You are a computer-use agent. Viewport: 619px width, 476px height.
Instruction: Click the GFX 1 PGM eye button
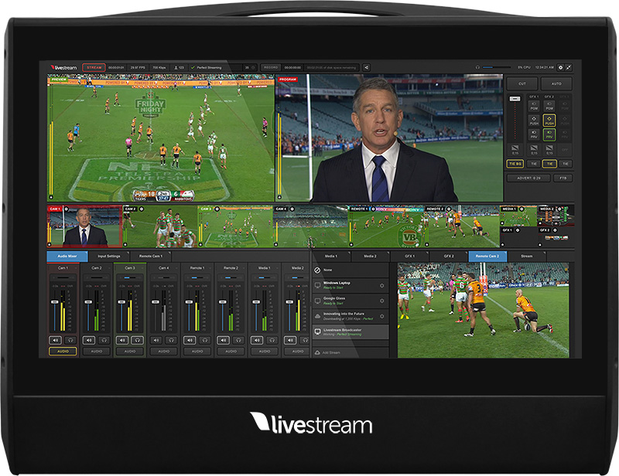click(x=534, y=106)
